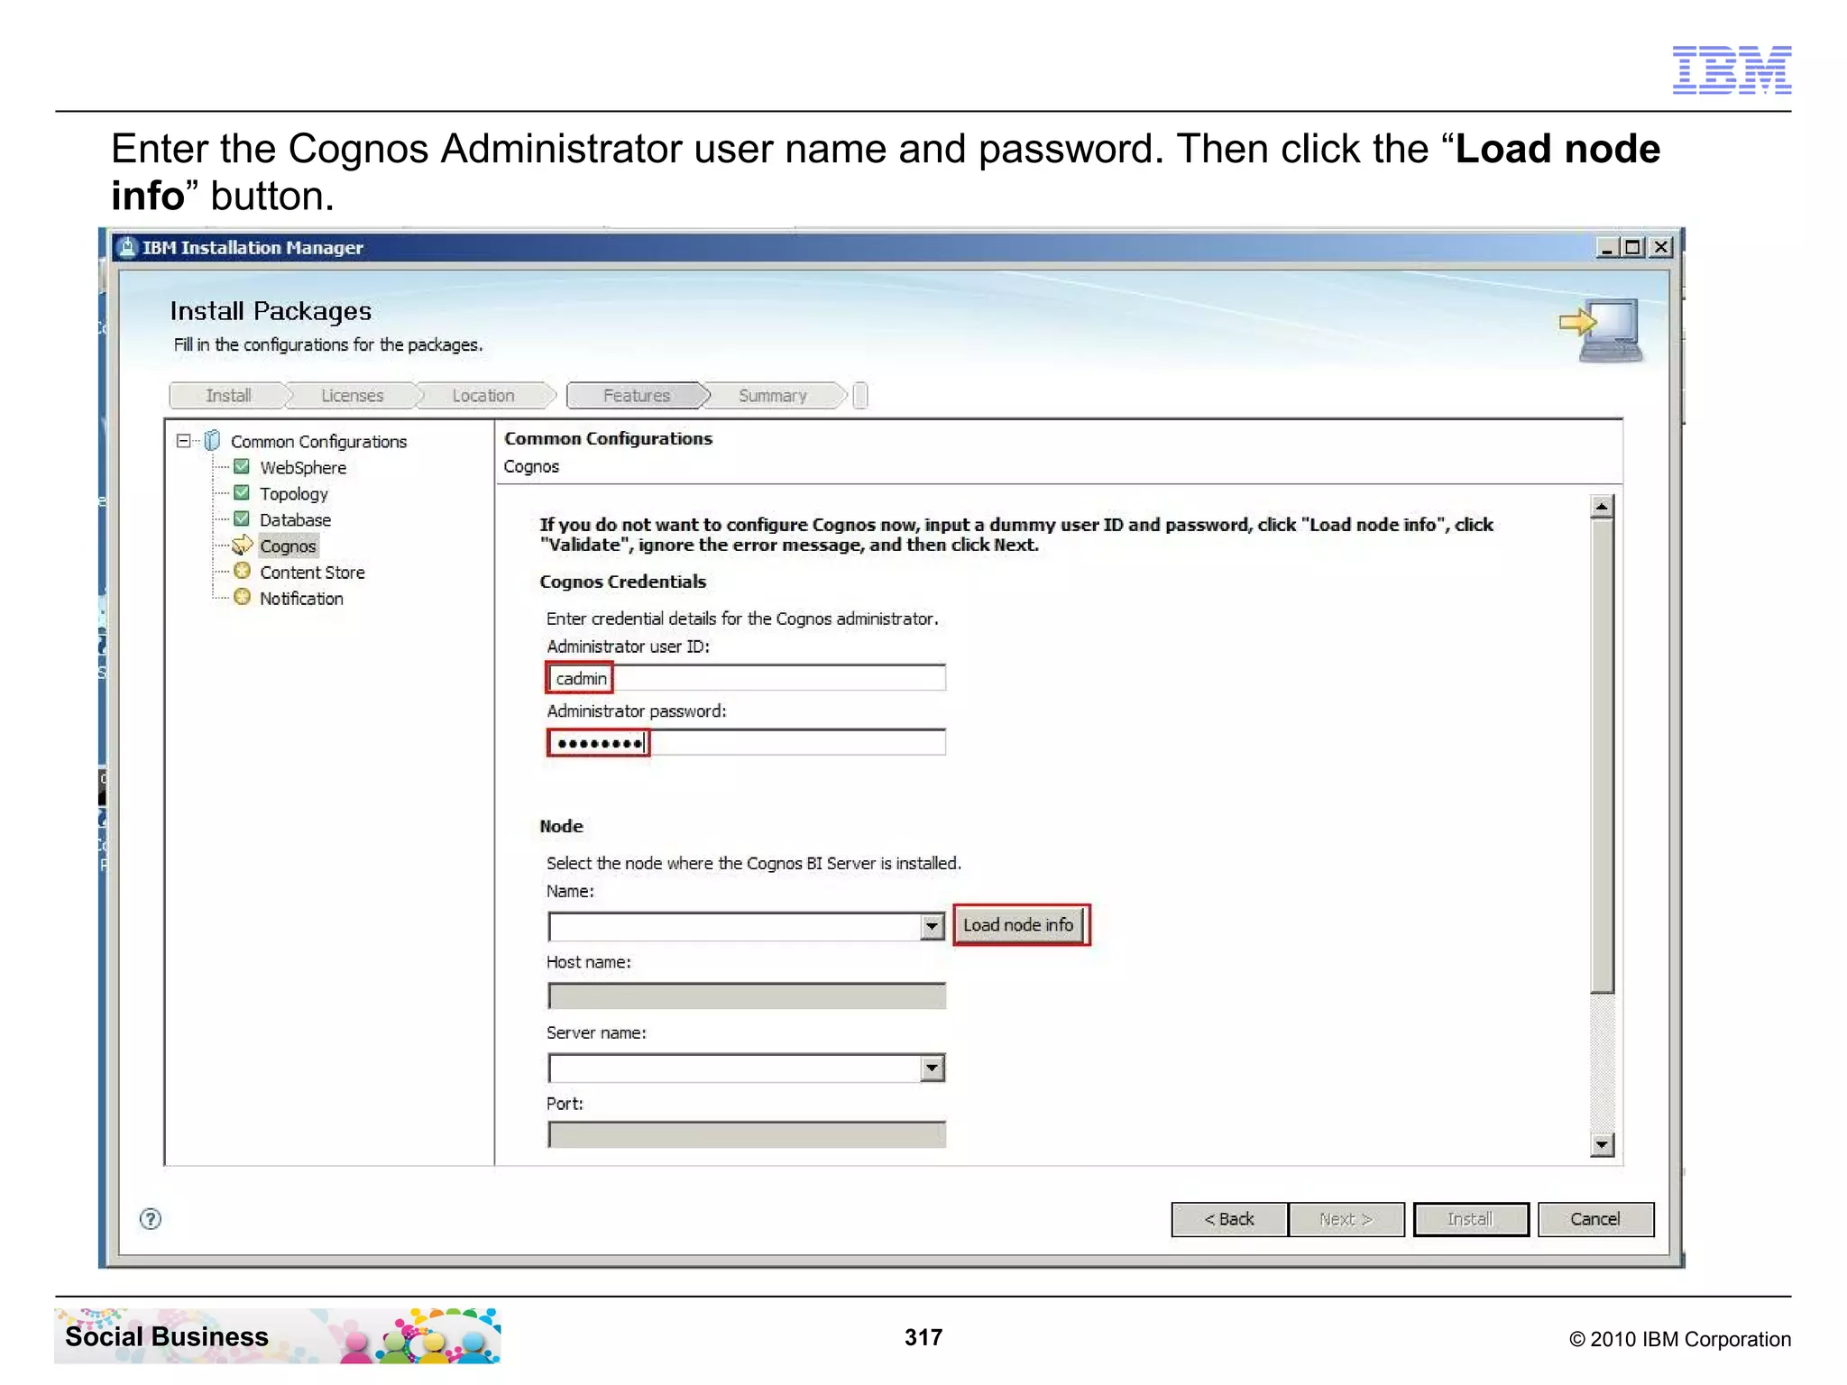Image resolution: width=1847 pixels, height=1385 pixels.
Task: Select the Install wizard step
Action: click(228, 396)
